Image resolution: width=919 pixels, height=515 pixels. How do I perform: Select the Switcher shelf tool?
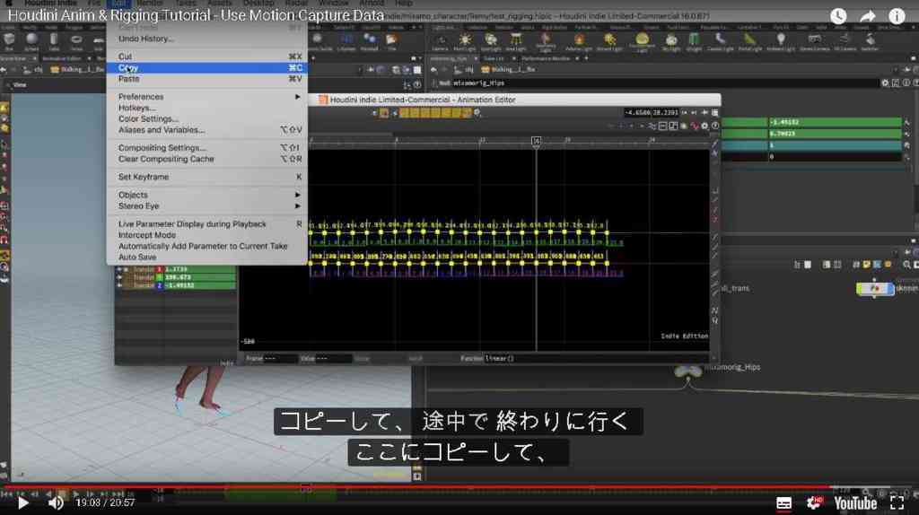[x=870, y=41]
